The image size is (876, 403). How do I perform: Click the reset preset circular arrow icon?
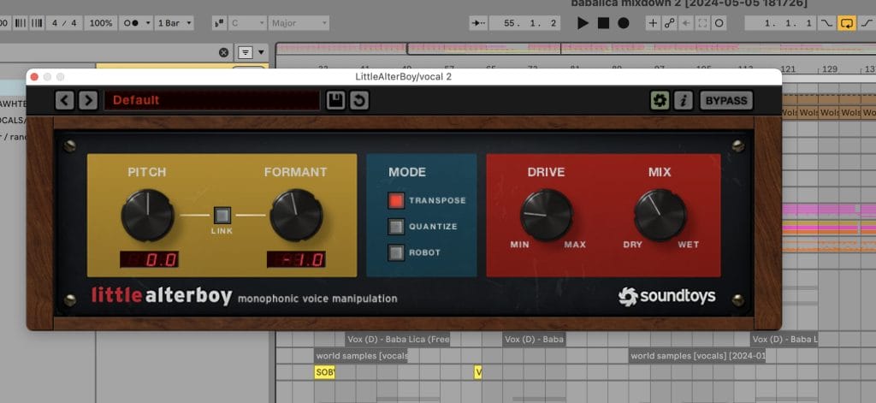[359, 101]
